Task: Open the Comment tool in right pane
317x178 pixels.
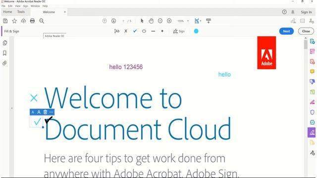Action: pos(312,71)
